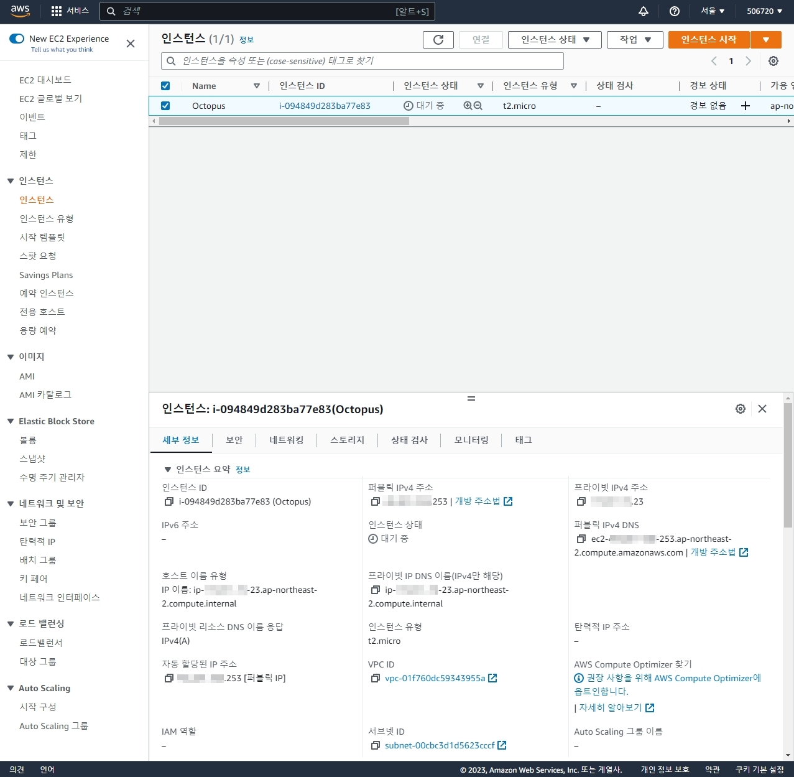Viewport: 794px width, 777px height.
Task: Open table preferences gear icon
Action: click(773, 61)
